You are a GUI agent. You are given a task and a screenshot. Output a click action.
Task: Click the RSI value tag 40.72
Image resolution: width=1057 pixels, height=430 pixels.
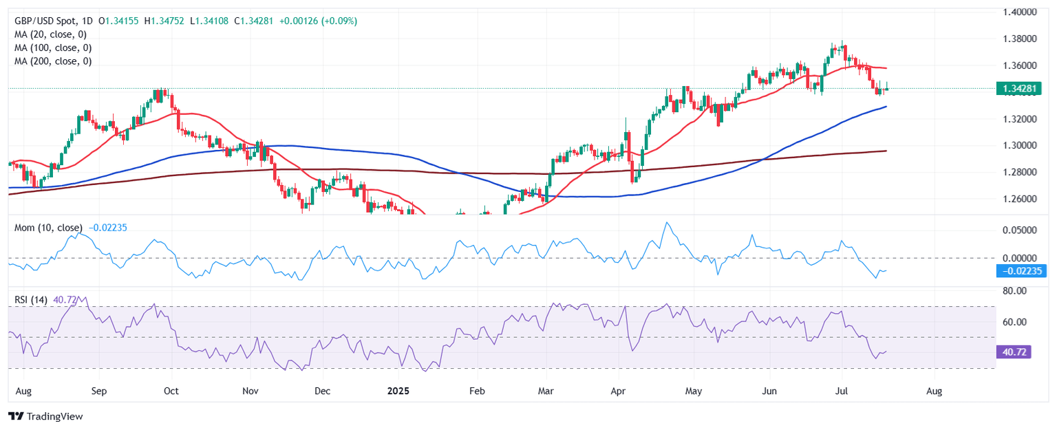pos(1014,352)
